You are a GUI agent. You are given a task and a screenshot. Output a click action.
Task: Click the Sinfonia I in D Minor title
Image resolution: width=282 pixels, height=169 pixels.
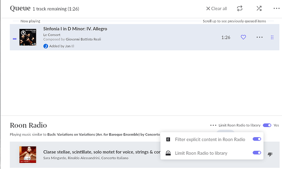[x=75, y=29]
